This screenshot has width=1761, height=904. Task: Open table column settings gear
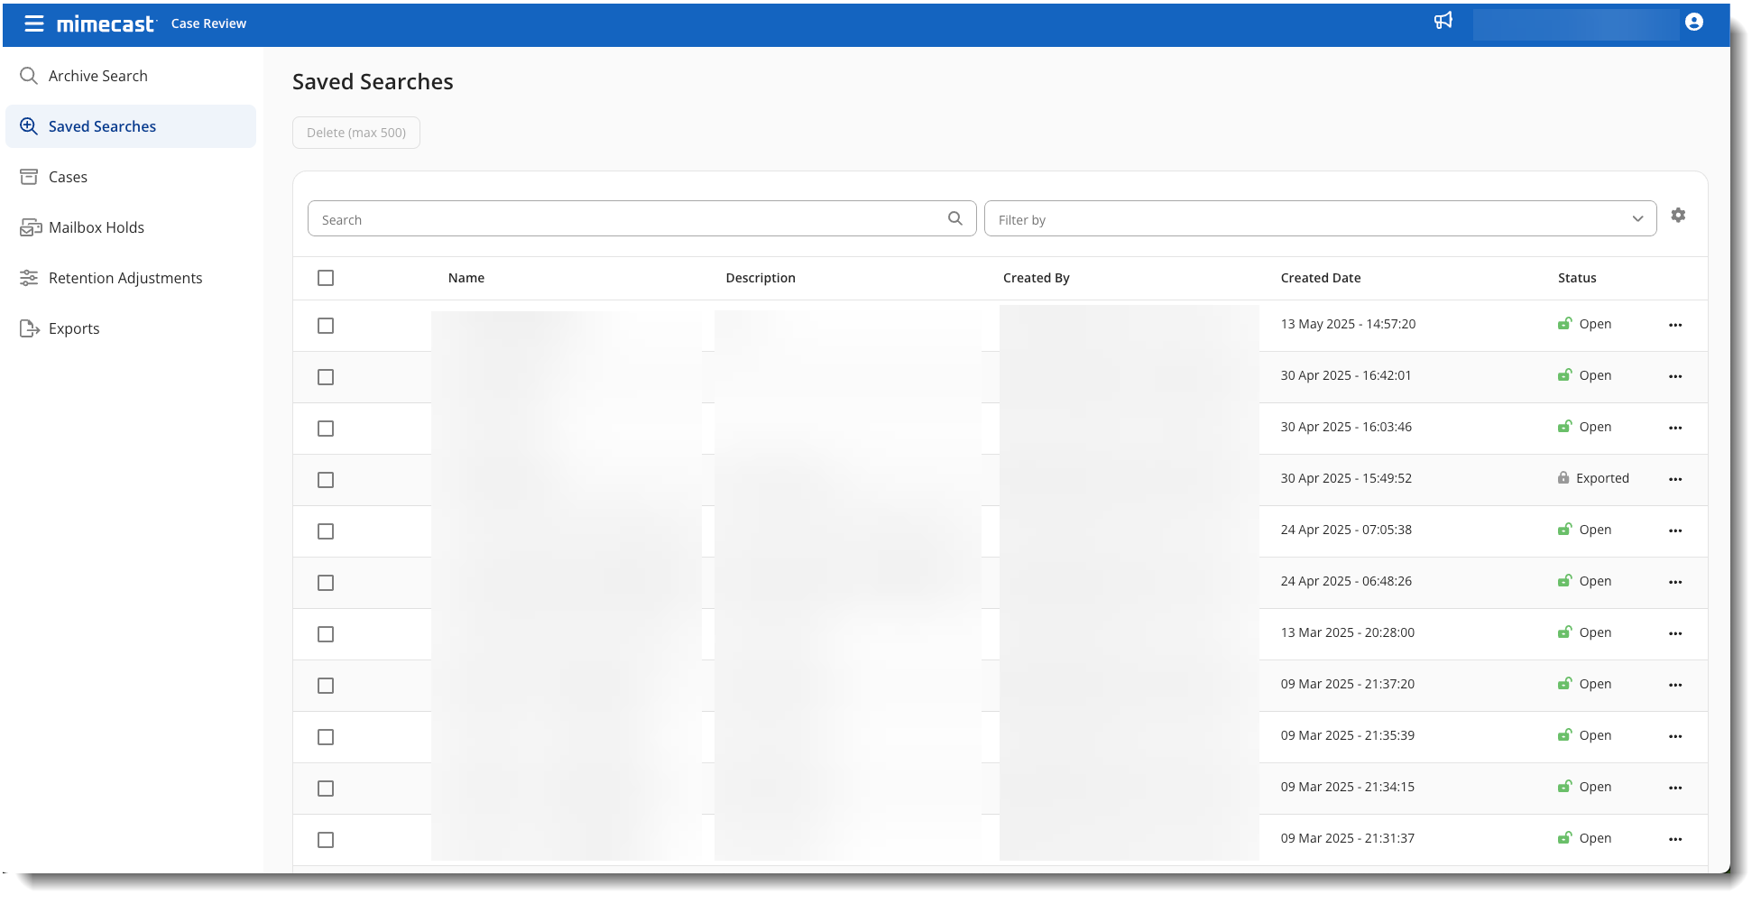click(x=1677, y=216)
